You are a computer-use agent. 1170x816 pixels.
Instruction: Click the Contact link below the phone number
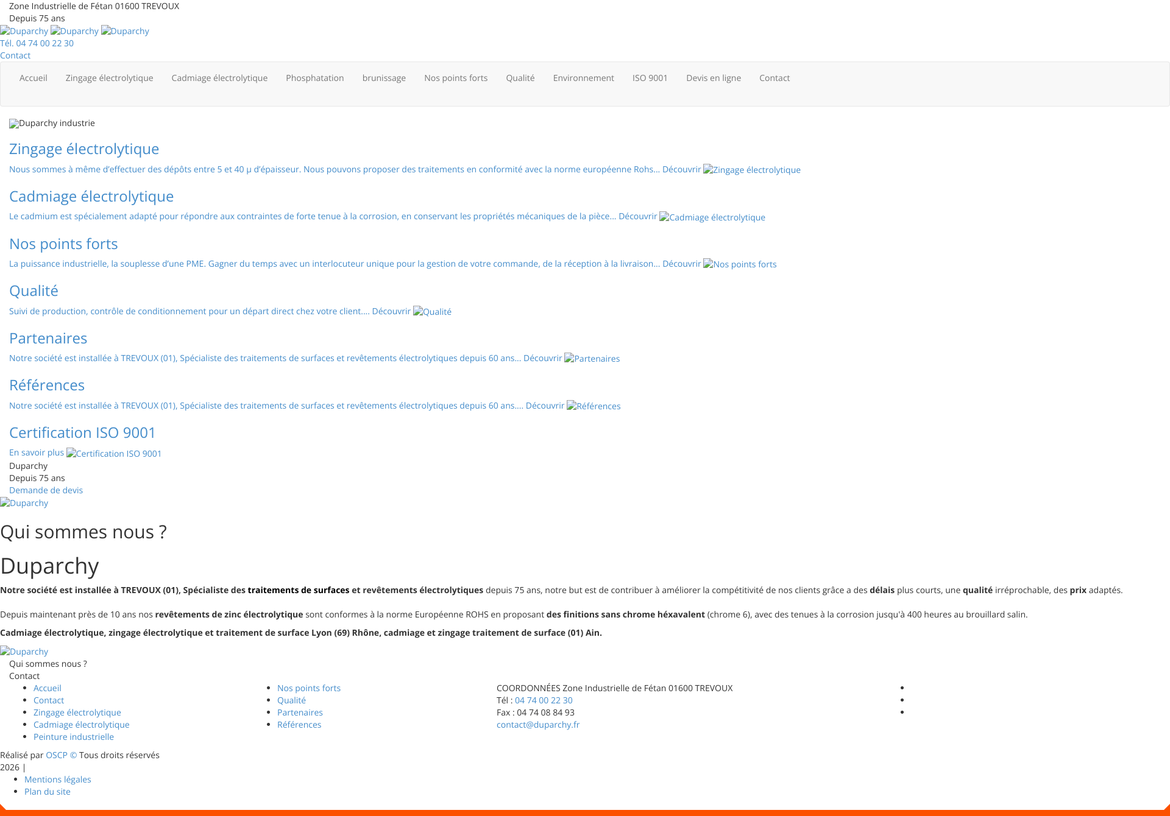coord(15,55)
